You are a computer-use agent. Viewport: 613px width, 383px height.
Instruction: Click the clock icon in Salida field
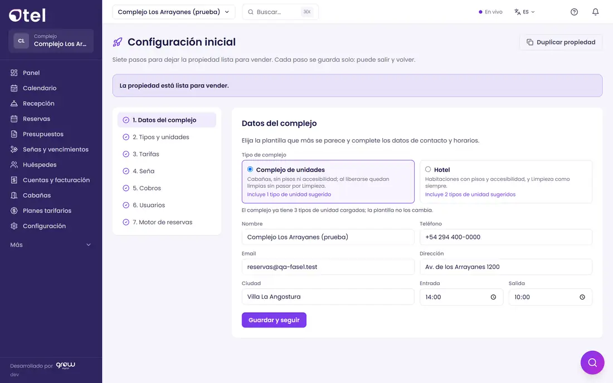pyautogui.click(x=582, y=297)
